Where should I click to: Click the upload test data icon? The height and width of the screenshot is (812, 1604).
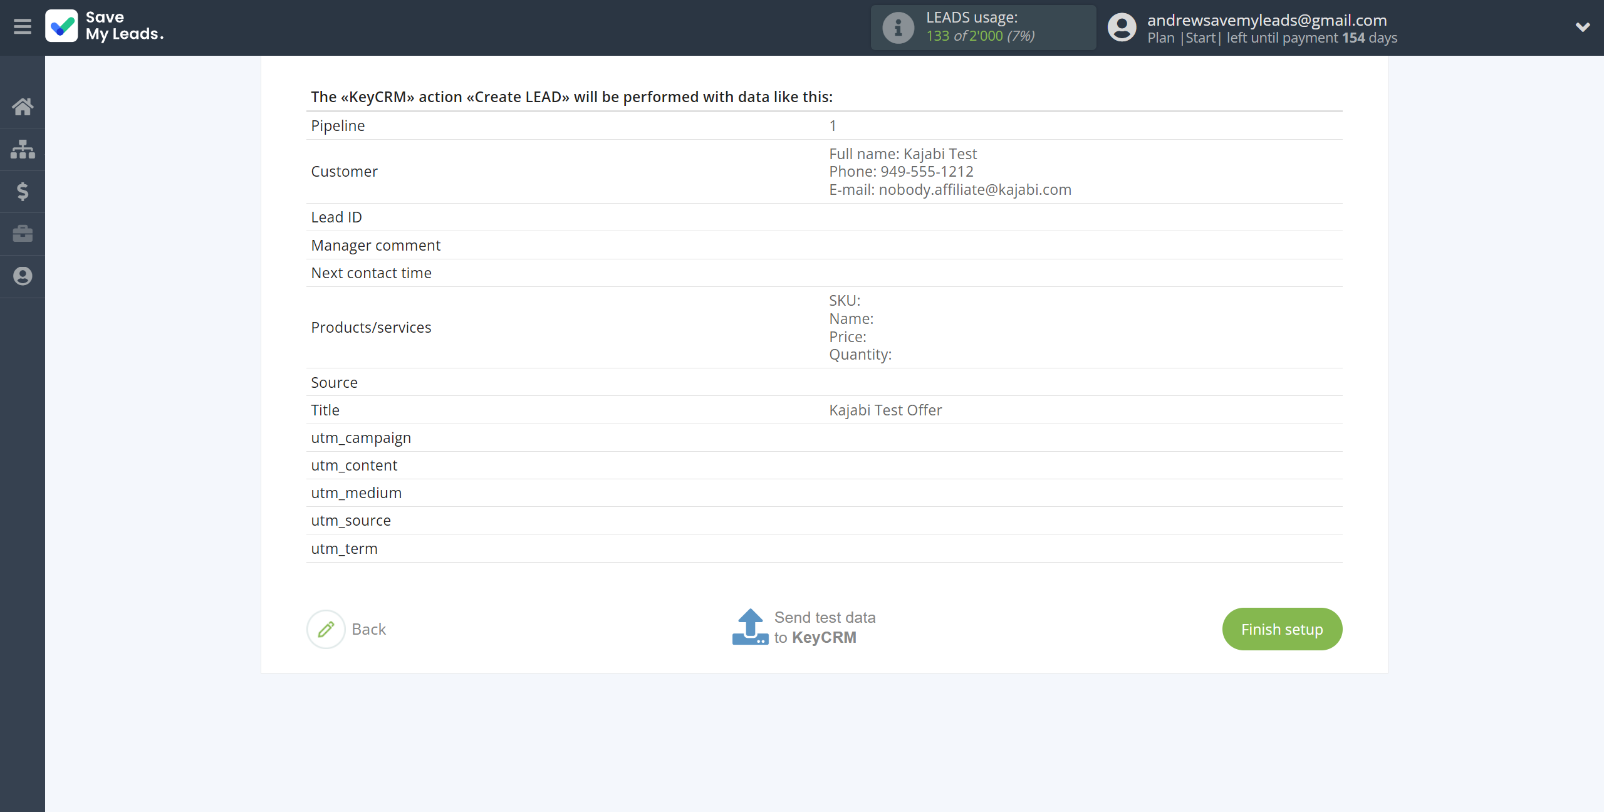click(750, 627)
